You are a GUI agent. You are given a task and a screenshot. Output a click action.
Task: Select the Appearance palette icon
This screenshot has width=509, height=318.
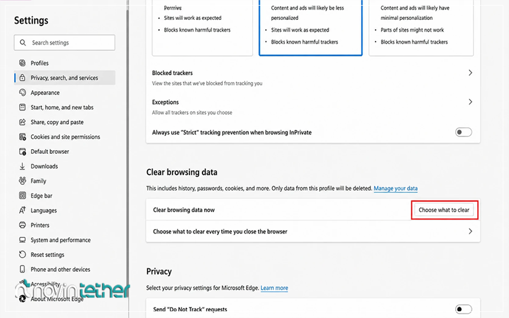[22, 93]
